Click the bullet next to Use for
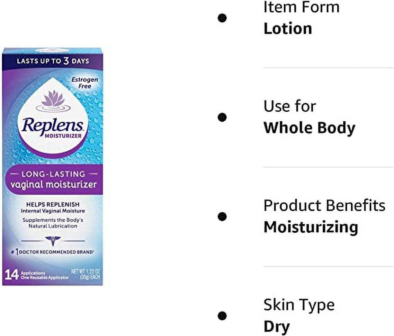394x336 pixels. tap(222, 117)
